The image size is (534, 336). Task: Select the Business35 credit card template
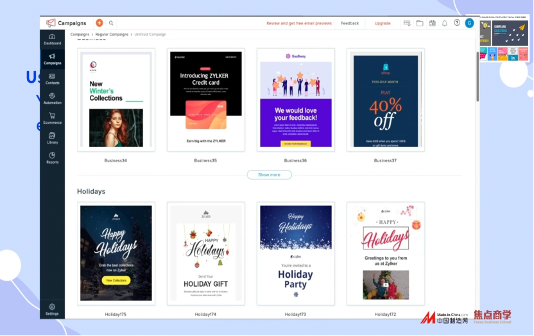click(205, 99)
